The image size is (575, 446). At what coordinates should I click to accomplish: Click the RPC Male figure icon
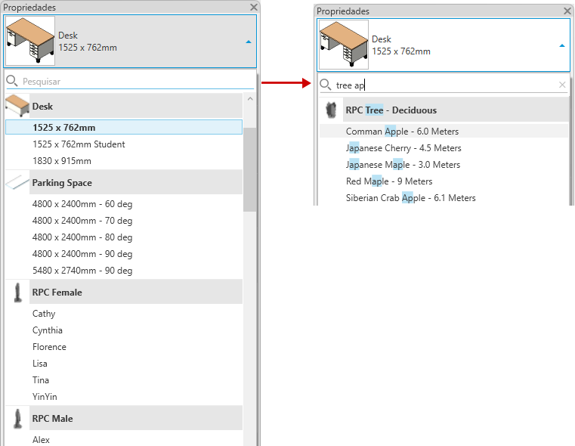(x=17, y=418)
